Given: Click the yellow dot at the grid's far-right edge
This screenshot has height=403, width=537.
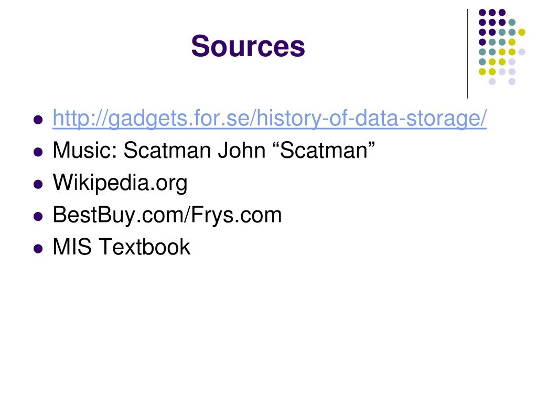Looking at the screenshot, I should (522, 32).
